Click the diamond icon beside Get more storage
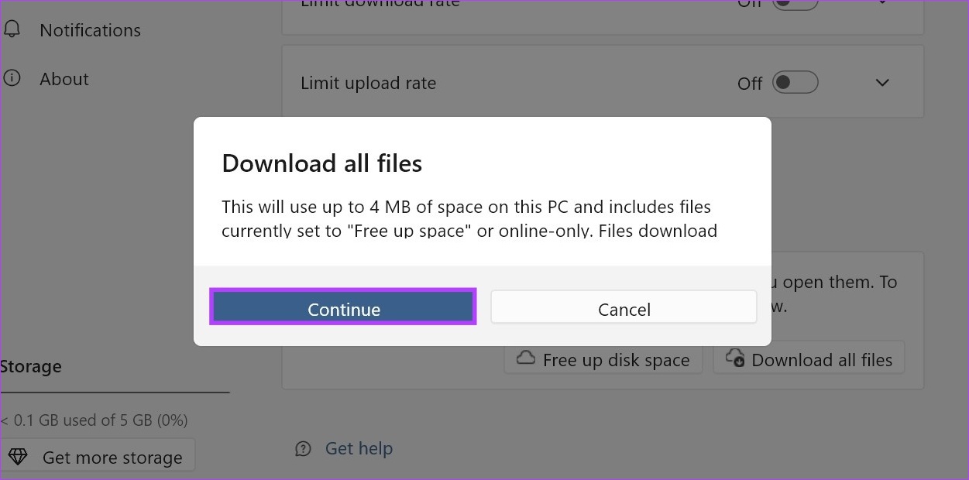The image size is (969, 480). (18, 457)
